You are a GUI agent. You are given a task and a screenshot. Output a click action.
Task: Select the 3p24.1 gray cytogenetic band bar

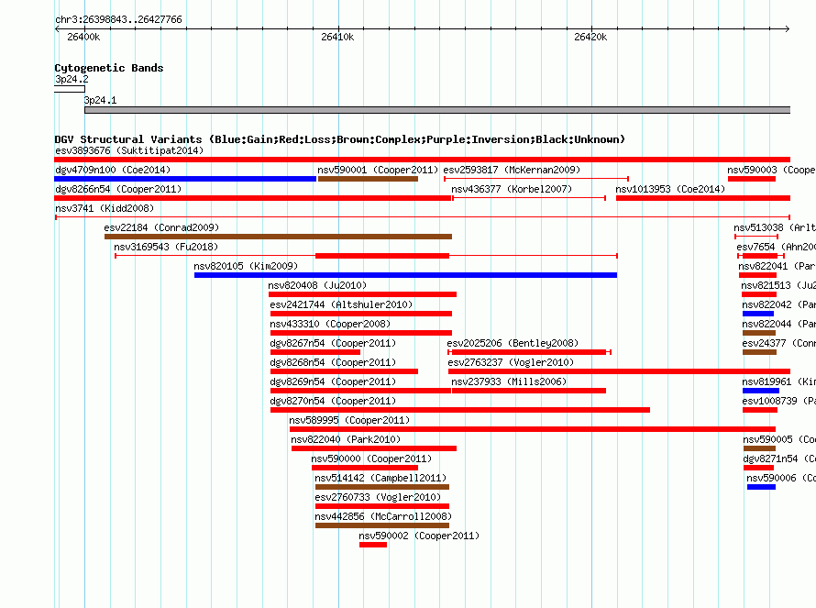[437, 110]
